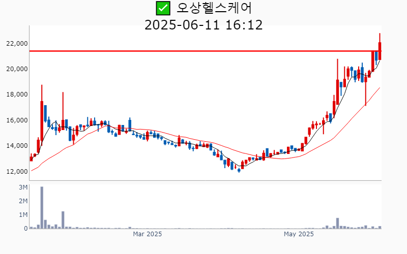Click the 18,000 price axis label

point(17,94)
